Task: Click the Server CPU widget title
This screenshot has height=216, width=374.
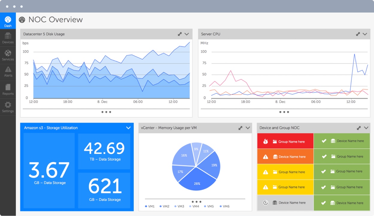Action: coord(211,34)
